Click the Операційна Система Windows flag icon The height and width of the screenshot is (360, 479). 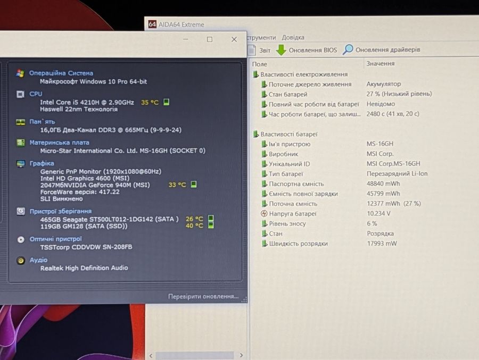[x=20, y=73]
